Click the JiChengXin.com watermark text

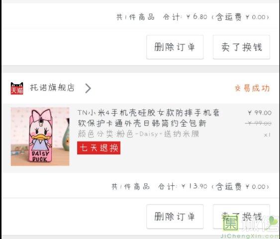(x=250, y=236)
